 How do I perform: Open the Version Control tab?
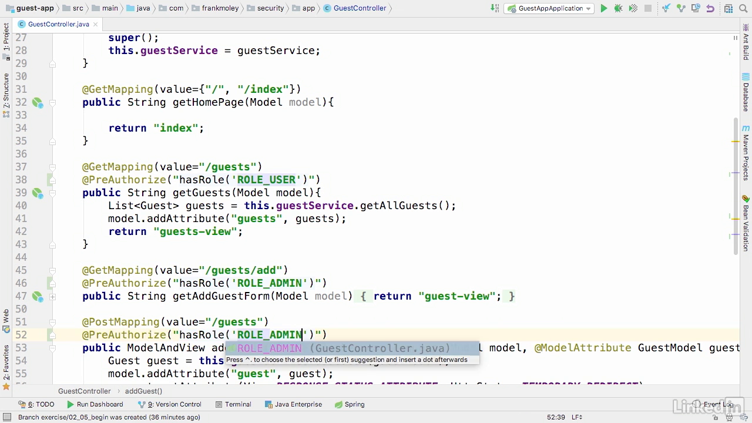pos(169,404)
